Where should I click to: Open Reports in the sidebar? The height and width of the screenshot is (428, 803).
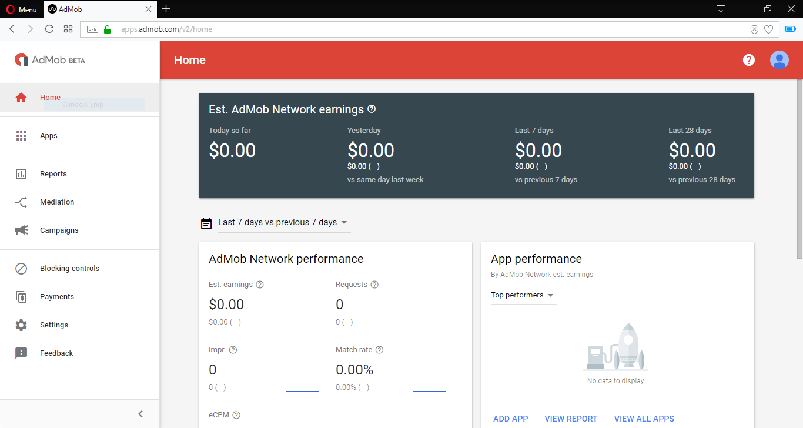click(53, 174)
